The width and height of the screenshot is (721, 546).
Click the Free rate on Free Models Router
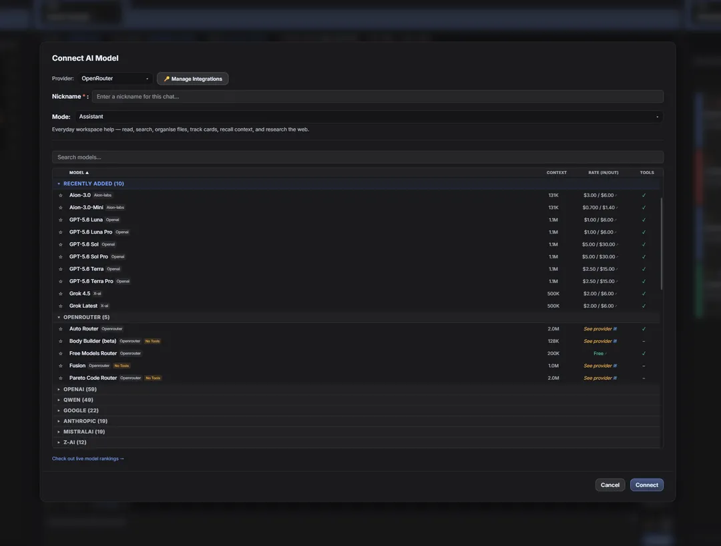click(598, 353)
